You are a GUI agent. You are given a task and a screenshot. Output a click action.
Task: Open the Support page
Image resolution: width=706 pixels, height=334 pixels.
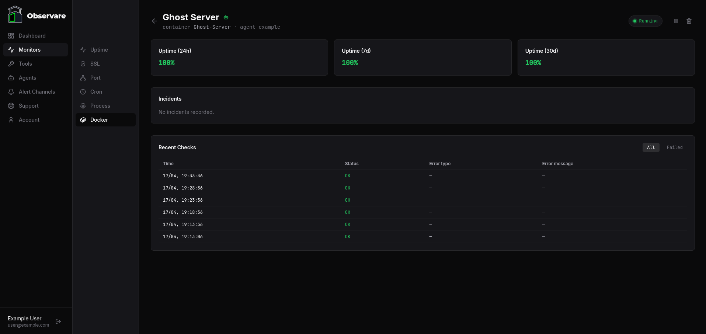pos(28,106)
